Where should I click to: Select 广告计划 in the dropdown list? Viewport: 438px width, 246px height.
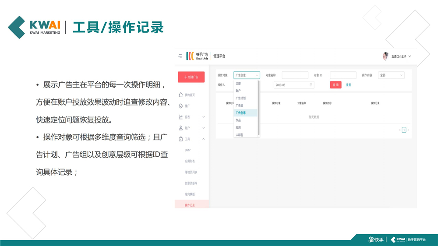246,98
